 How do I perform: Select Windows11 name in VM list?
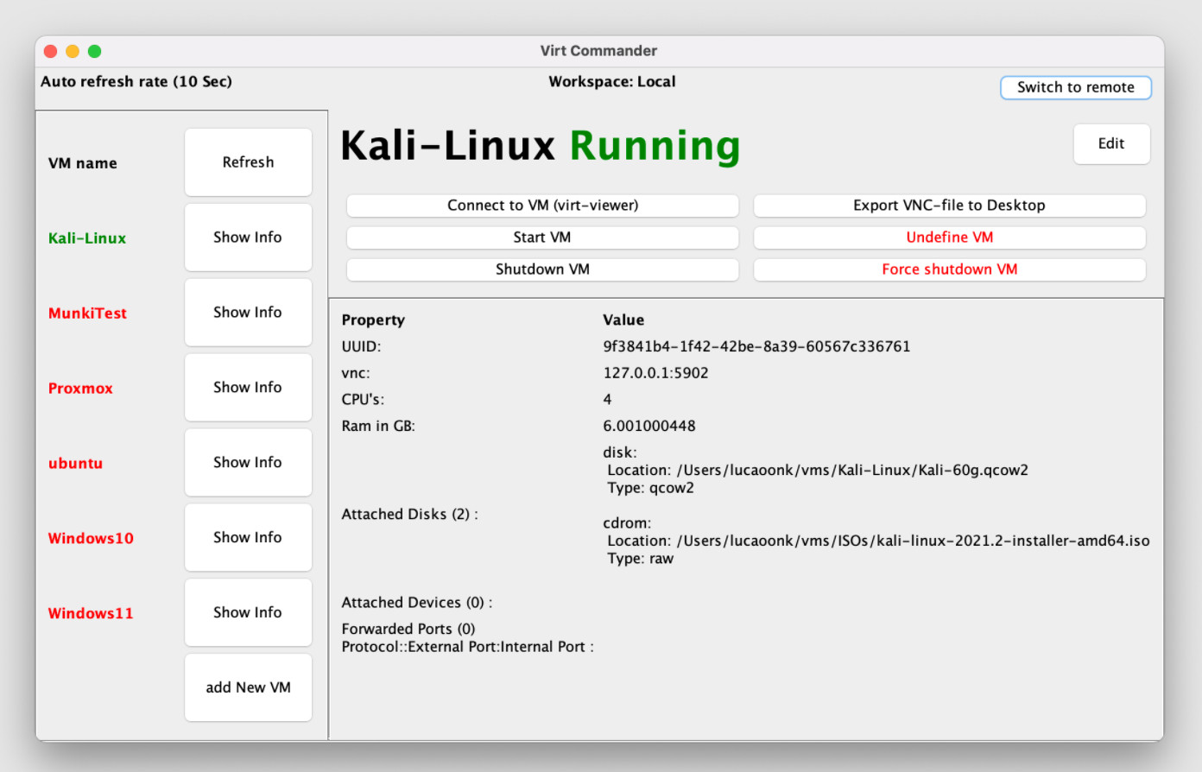point(91,614)
